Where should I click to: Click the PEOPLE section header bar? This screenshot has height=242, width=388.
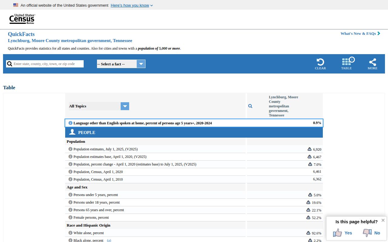coord(194,132)
